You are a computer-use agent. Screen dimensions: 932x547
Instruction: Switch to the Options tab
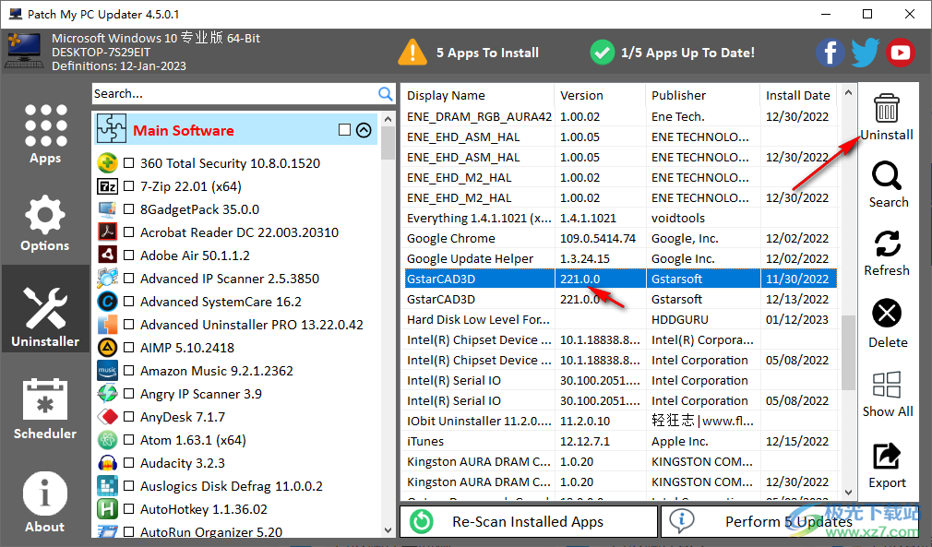click(44, 221)
